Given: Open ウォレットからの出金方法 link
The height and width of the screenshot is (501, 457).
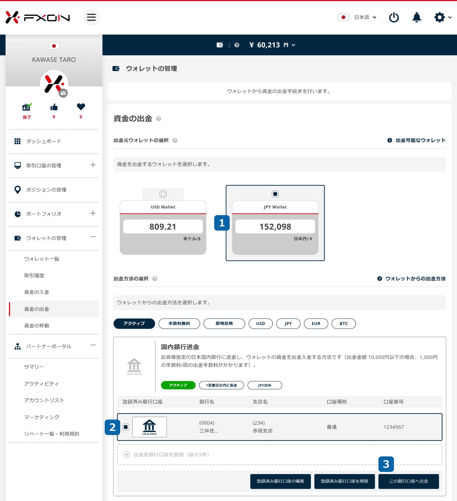Looking at the screenshot, I should [411, 279].
